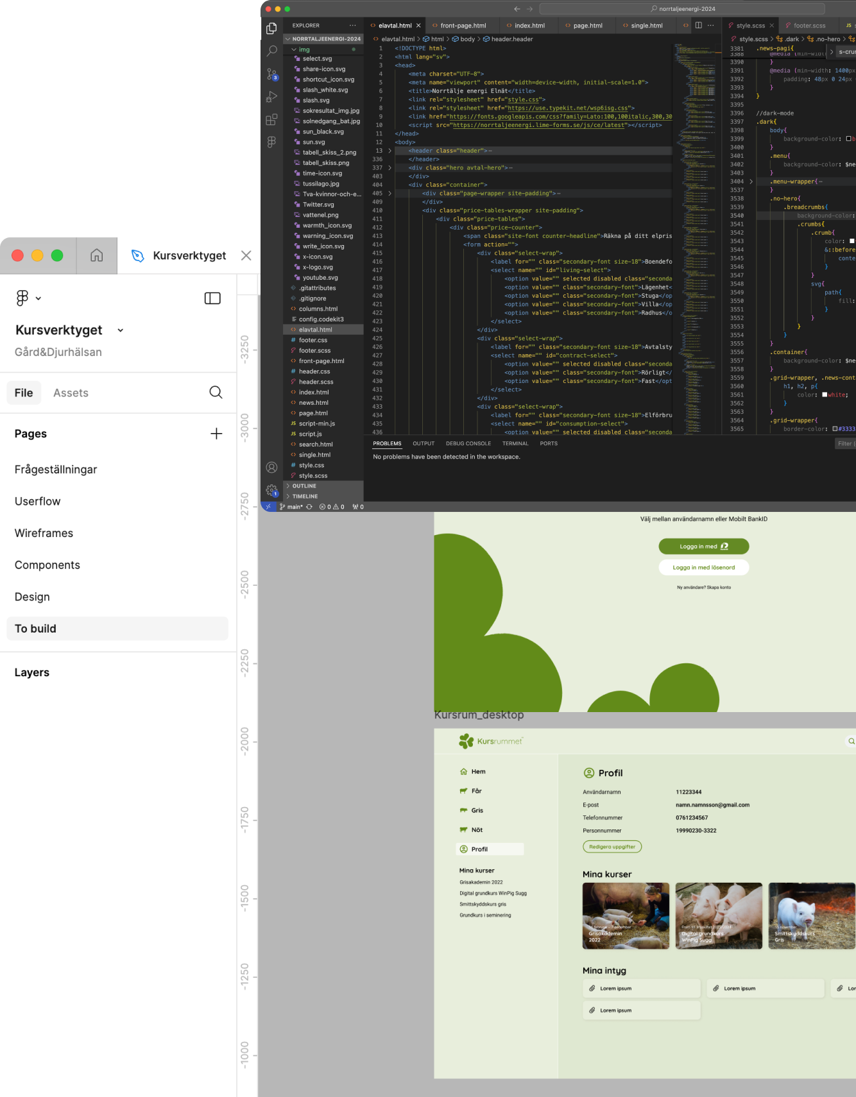This screenshot has width=856, height=1097.
Task: Open Explorer views and more actions ellipsis
Action: pos(352,26)
